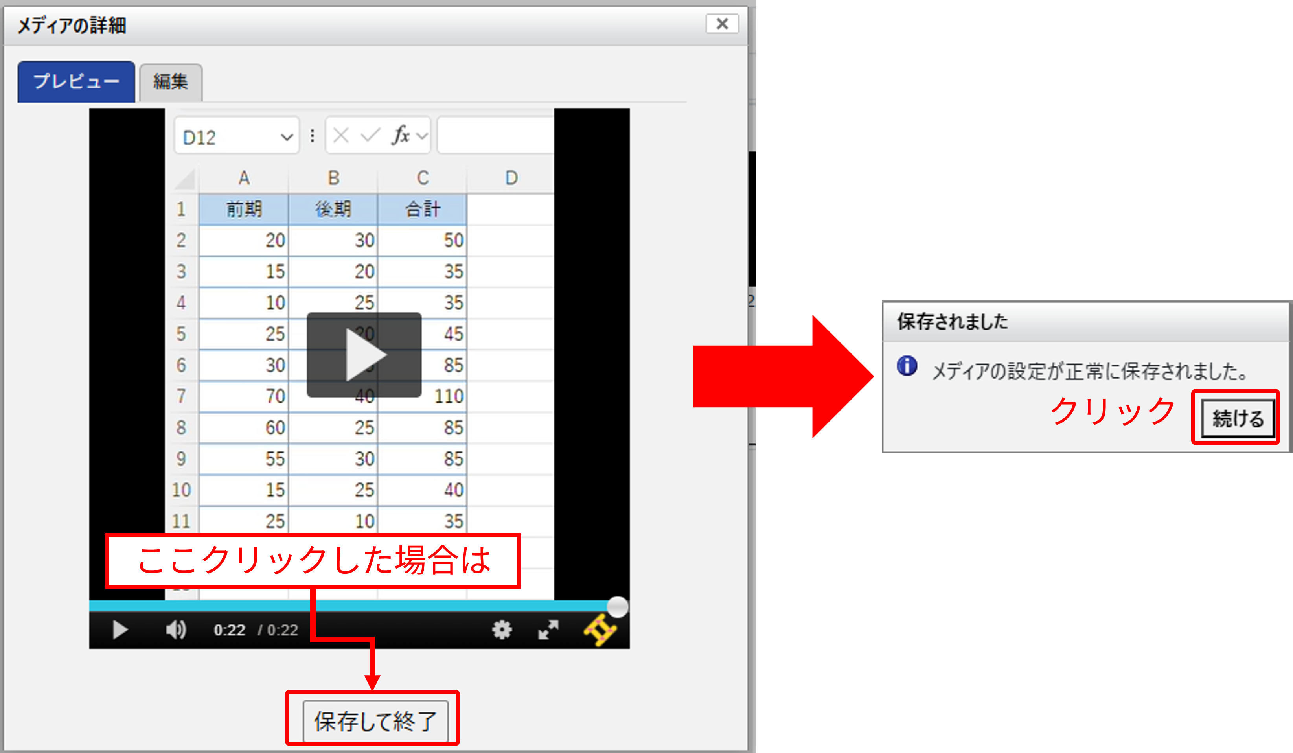Viewport: 1293px width, 753px height.
Task: Click the fx insert function icon
Action: tap(401, 136)
